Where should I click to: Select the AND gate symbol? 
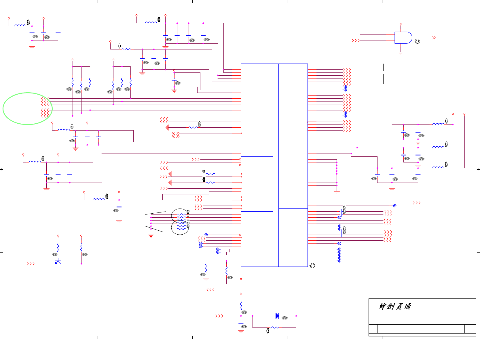403,38
